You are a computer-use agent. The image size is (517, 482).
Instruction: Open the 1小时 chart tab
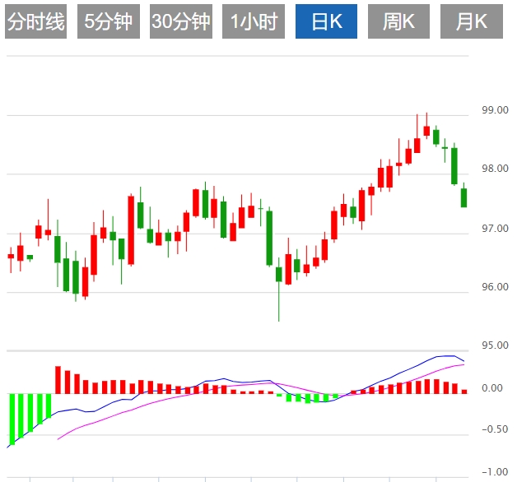pyautogui.click(x=254, y=21)
